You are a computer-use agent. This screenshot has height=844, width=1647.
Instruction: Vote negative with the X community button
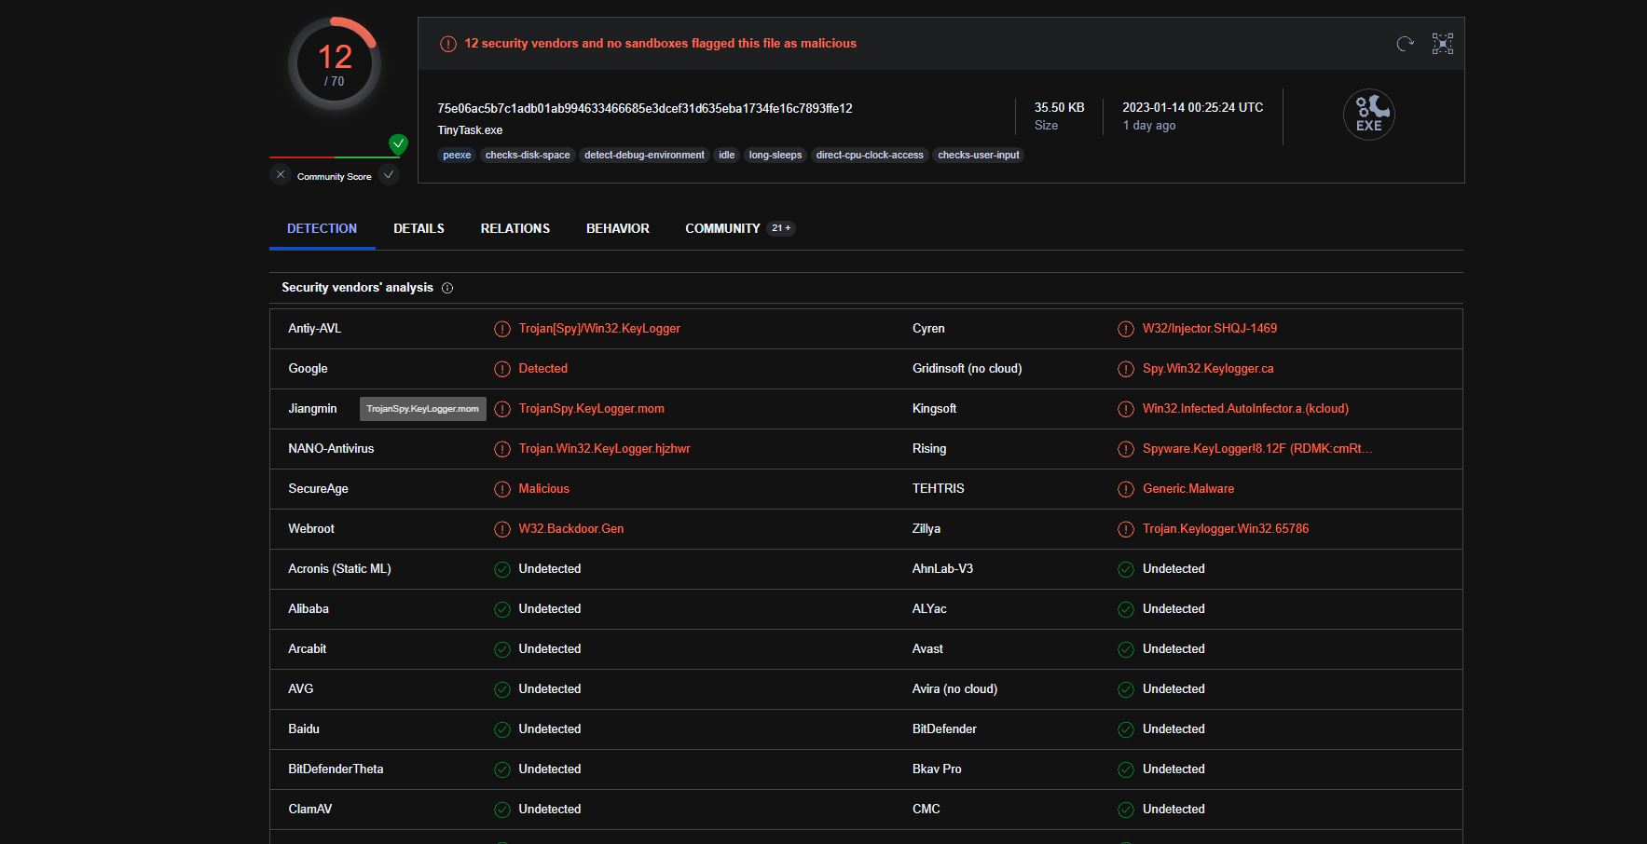pos(281,175)
